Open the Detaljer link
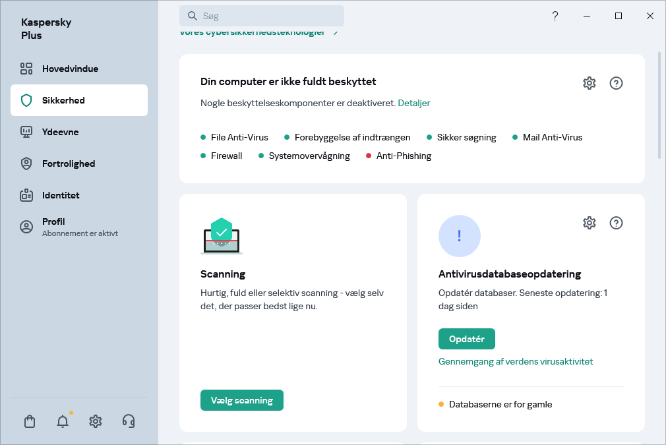This screenshot has width=666, height=445. (x=413, y=103)
